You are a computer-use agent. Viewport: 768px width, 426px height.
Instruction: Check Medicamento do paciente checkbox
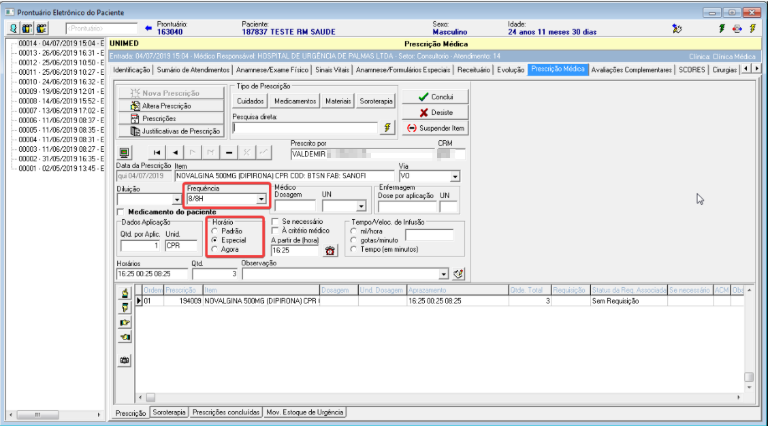coord(121,212)
